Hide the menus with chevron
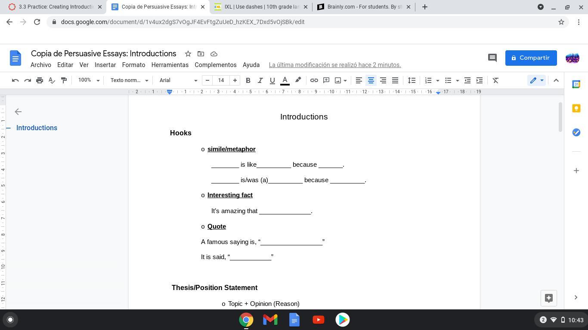This screenshot has height=330, width=588. pyautogui.click(x=556, y=80)
